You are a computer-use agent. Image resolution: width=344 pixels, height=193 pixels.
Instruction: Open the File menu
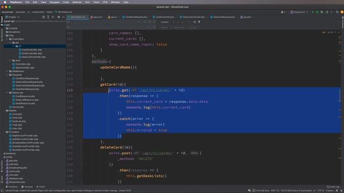coord(27,2)
